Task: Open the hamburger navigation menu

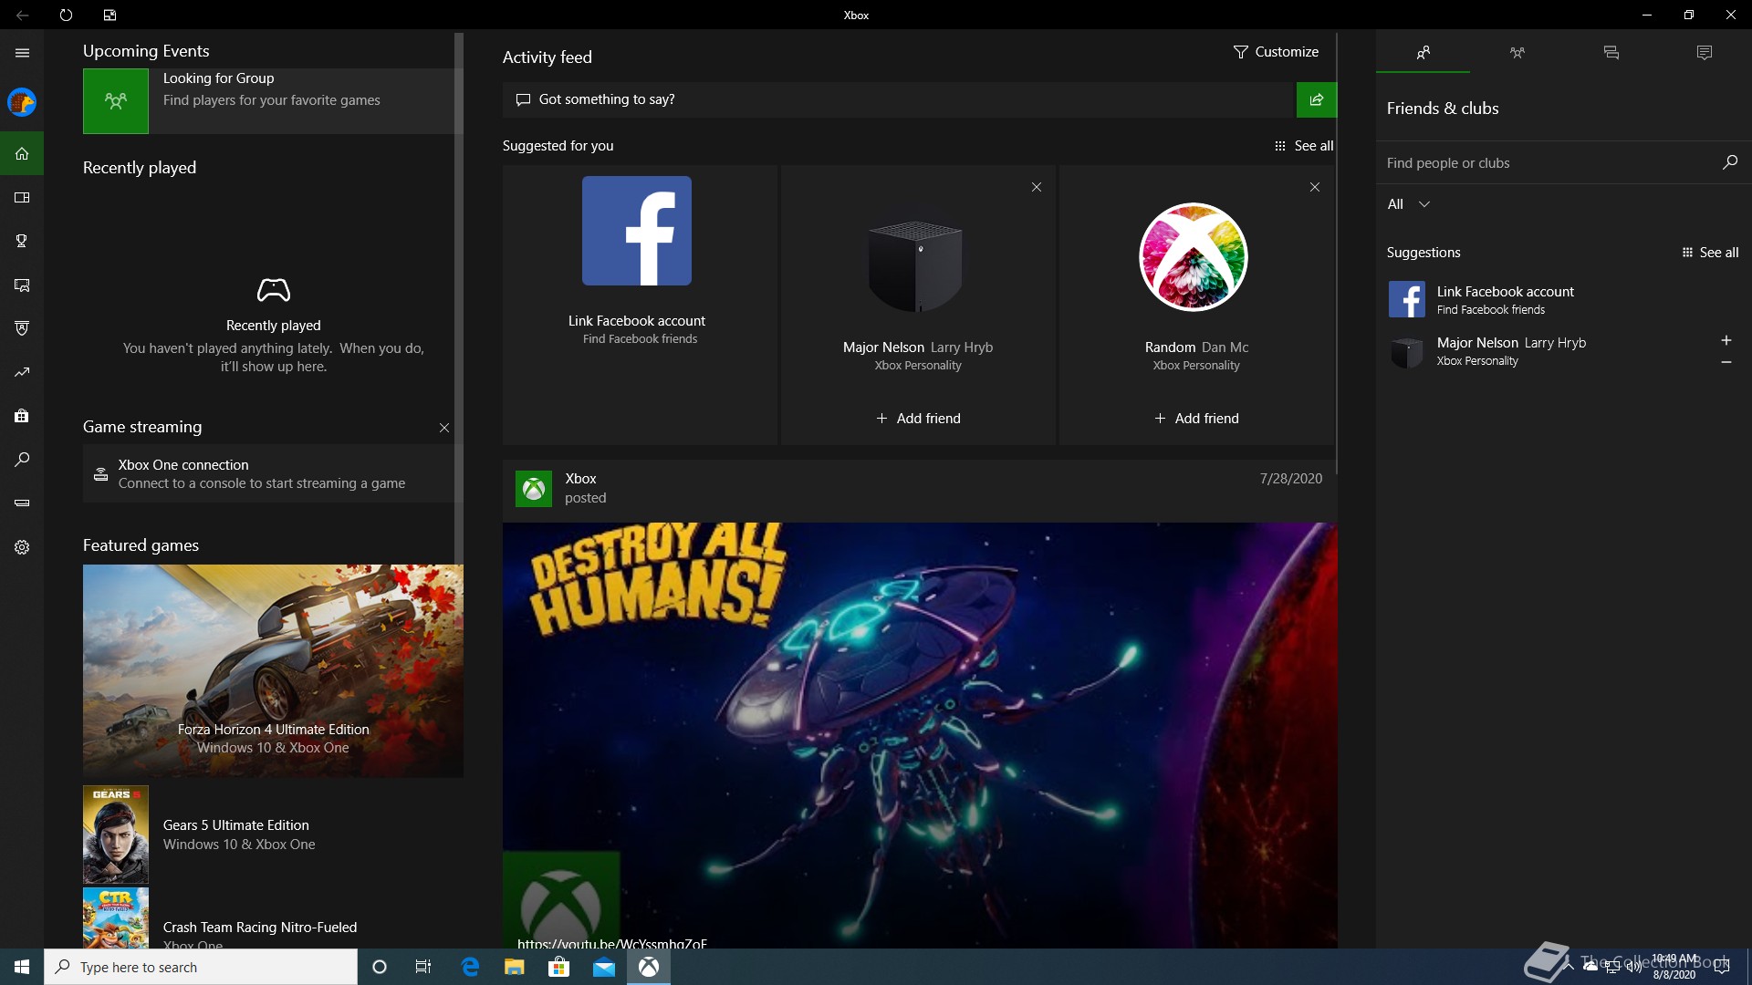Action: click(22, 53)
